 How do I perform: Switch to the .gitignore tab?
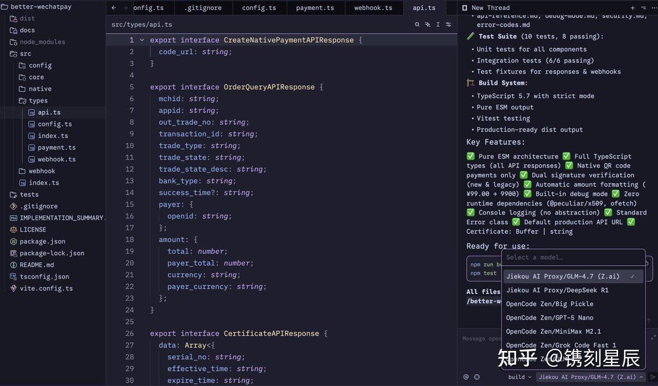click(x=203, y=8)
